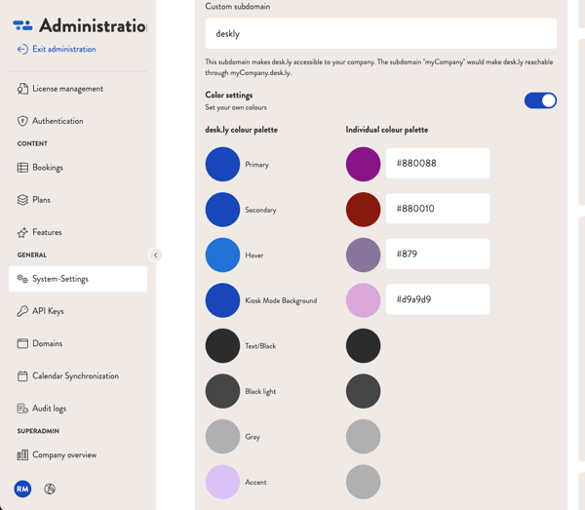This screenshot has height=510, width=585.
Task: Click the Plans layers icon
Action: [x=22, y=200]
